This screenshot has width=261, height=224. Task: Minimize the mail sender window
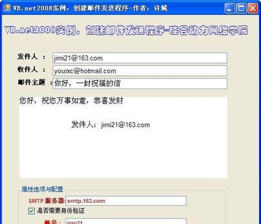pos(229,8)
